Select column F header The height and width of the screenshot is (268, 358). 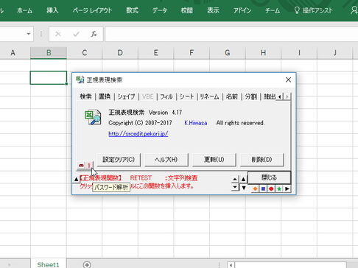pos(192,53)
